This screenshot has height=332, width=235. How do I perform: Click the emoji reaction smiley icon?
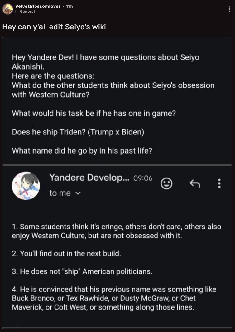click(x=166, y=183)
